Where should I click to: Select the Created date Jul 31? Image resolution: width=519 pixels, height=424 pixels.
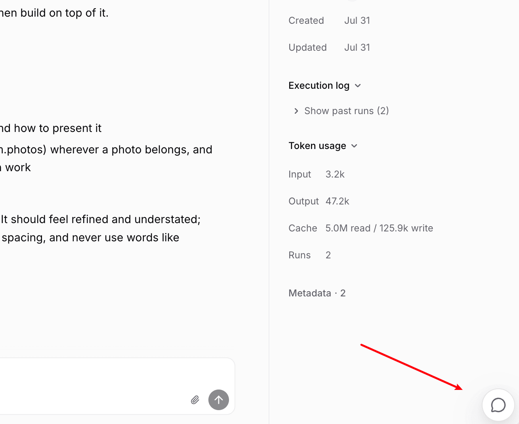point(357,21)
